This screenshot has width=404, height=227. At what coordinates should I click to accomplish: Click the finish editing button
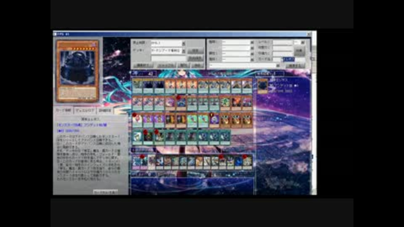(143, 66)
